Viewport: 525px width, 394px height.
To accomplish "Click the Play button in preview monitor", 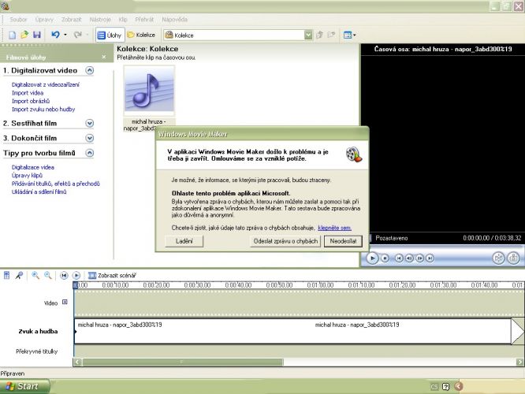I will click(372, 258).
